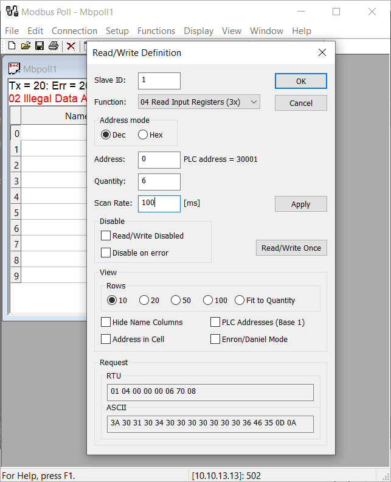This screenshot has width=391, height=482.
Task: Click the Scan Rate input field
Action: (x=159, y=203)
